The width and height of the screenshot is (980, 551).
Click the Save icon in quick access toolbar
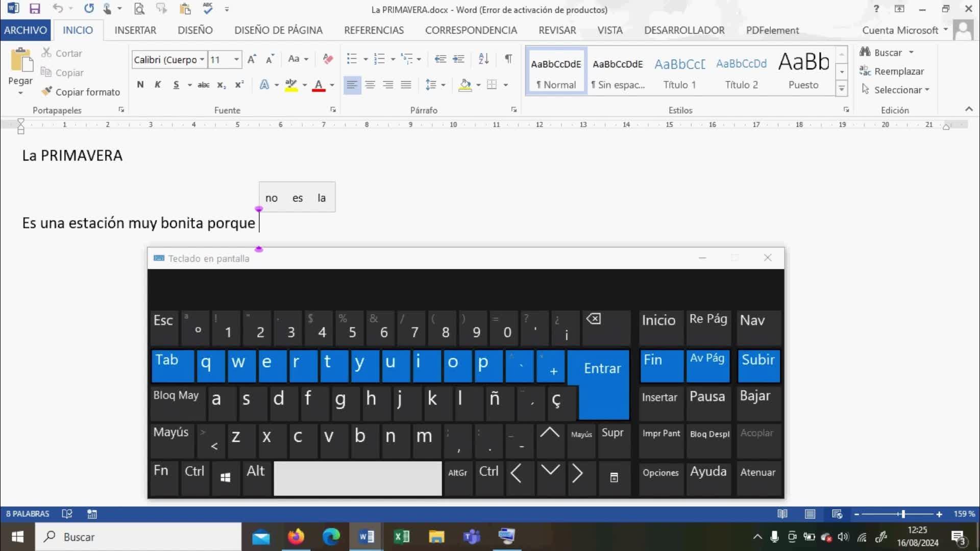35,9
